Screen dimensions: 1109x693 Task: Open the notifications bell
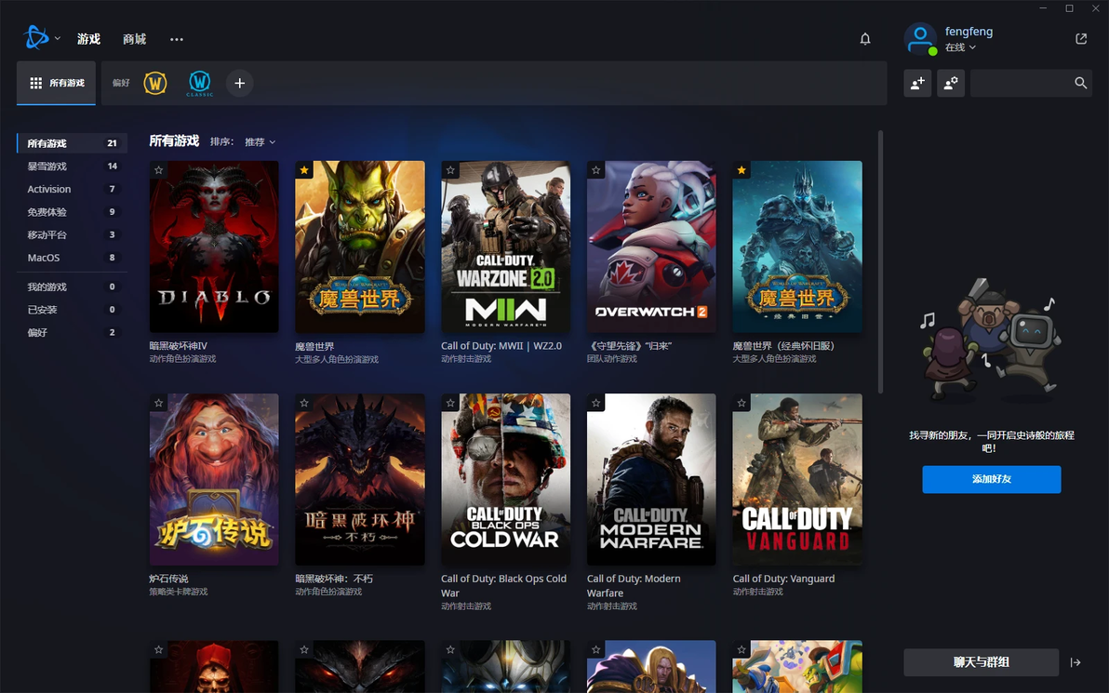(865, 39)
